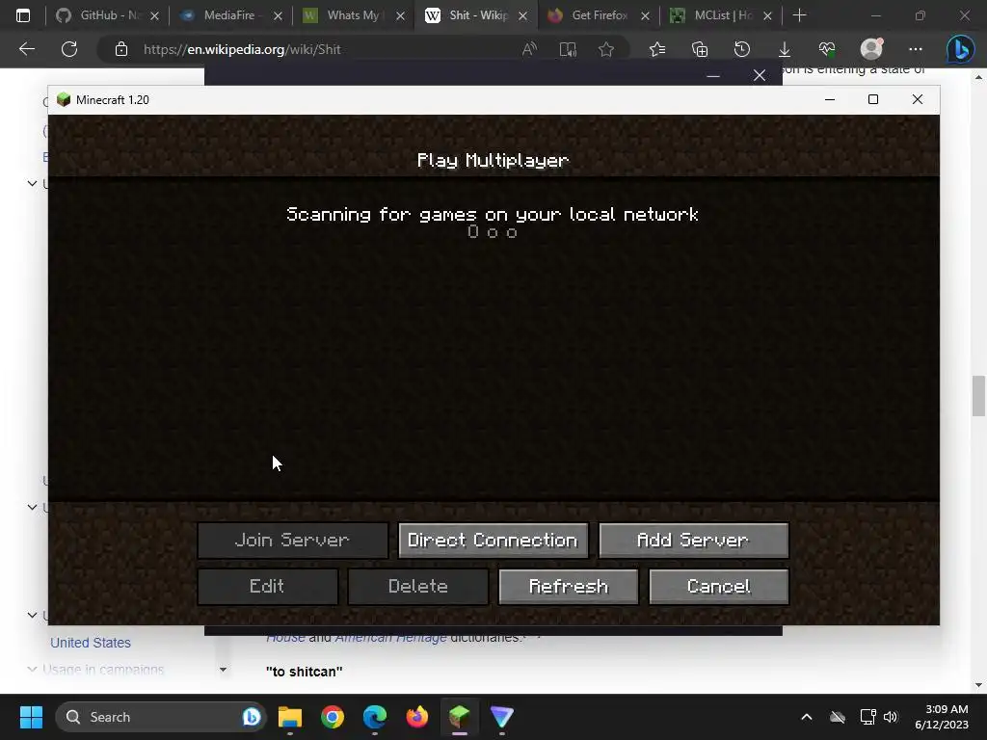
Task: Open the contents dropdown arrow below United States
Action: click(223, 670)
